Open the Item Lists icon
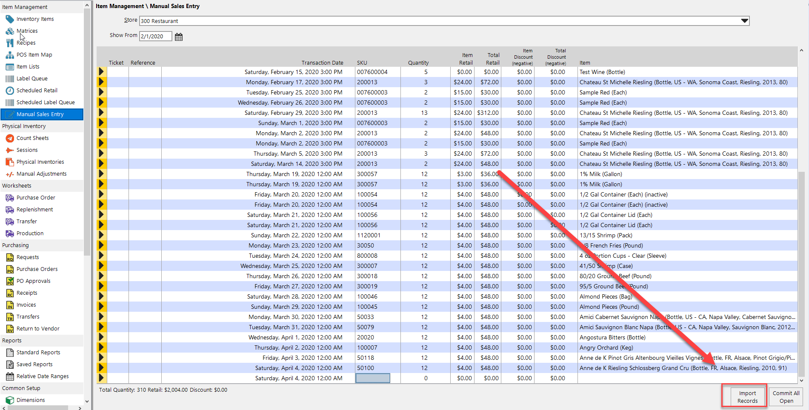Screen dimensions: 809x410 pyautogui.click(x=10, y=67)
